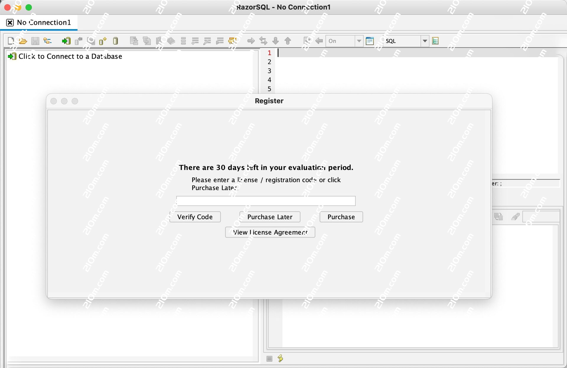Image resolution: width=567 pixels, height=368 pixels.
Task: Select the No Connection1 tab
Action: (x=44, y=23)
